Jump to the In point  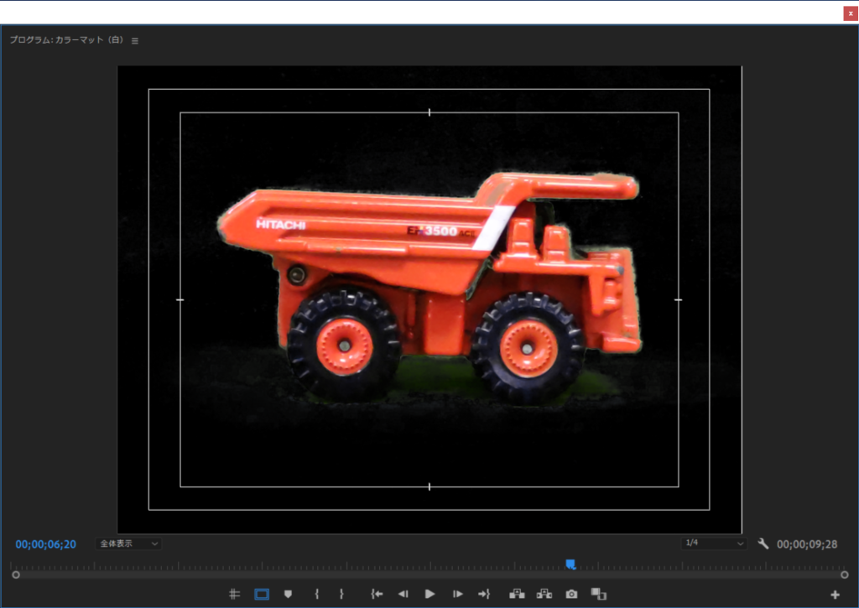[x=377, y=594]
